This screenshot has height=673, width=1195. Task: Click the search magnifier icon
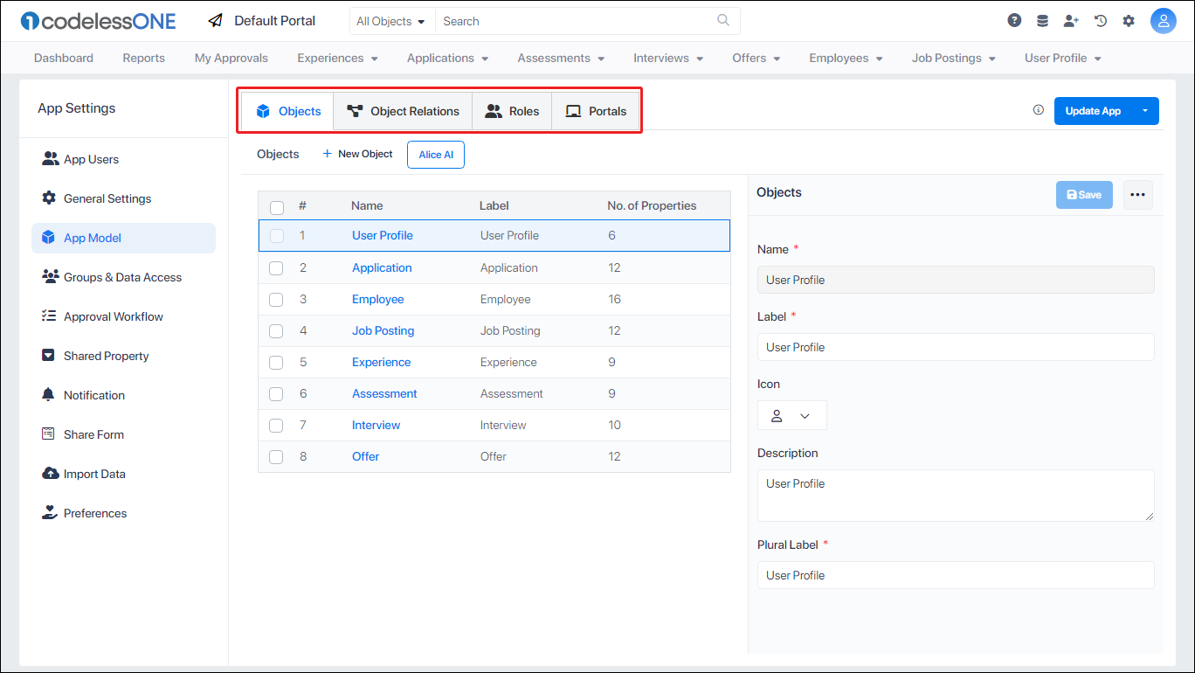point(722,20)
